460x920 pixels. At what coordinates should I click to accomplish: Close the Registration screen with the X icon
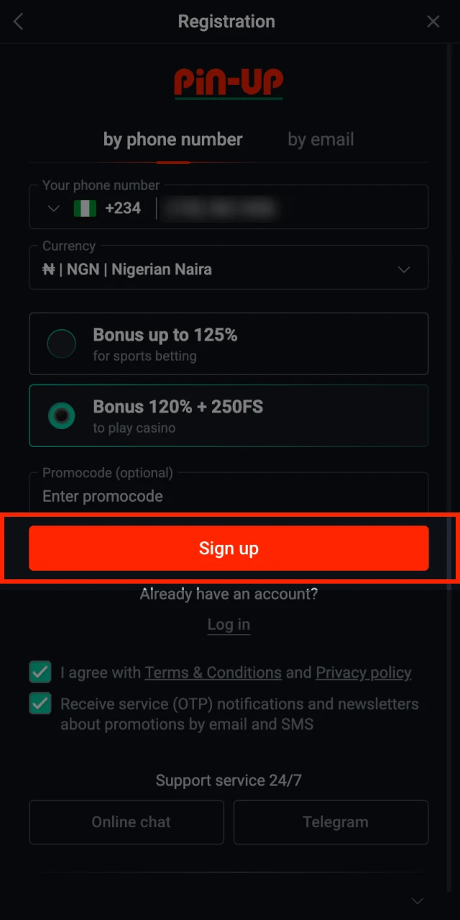coord(433,22)
